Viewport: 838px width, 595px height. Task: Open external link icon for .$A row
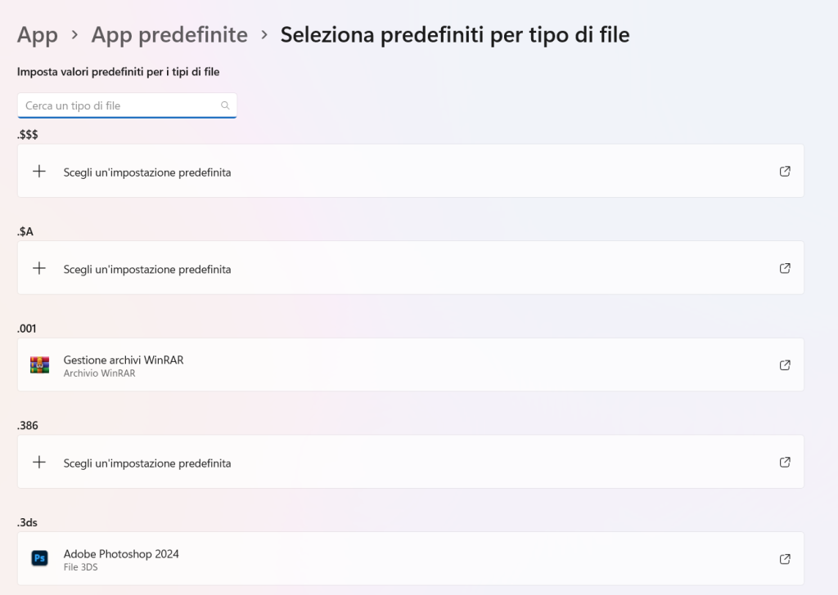pos(785,268)
